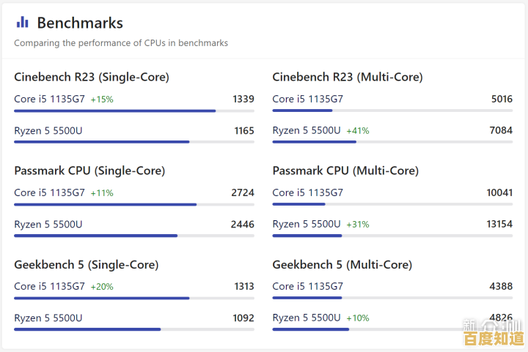Open the Geekbench 5 (Single-Core) heading
This screenshot has width=528, height=352.
pyautogui.click(x=87, y=264)
